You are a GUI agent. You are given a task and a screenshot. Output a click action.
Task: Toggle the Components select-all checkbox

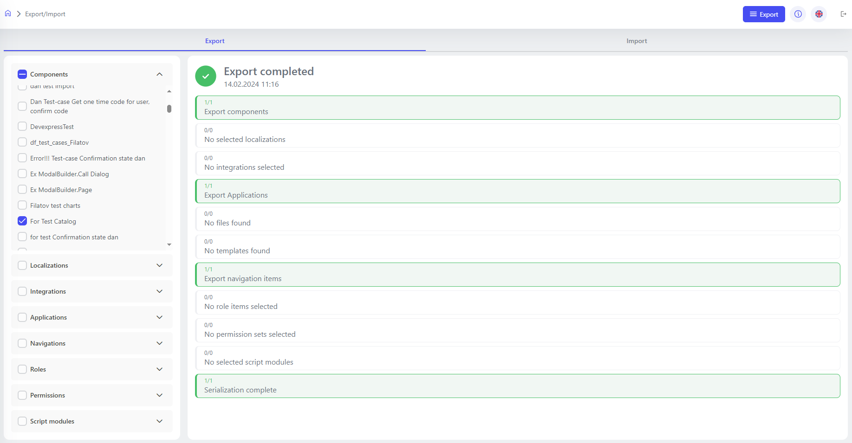(x=22, y=74)
